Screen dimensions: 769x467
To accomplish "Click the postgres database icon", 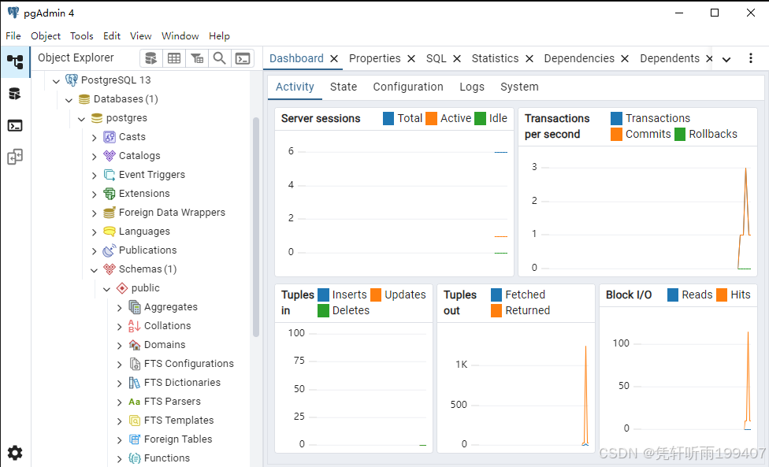I will click(97, 118).
